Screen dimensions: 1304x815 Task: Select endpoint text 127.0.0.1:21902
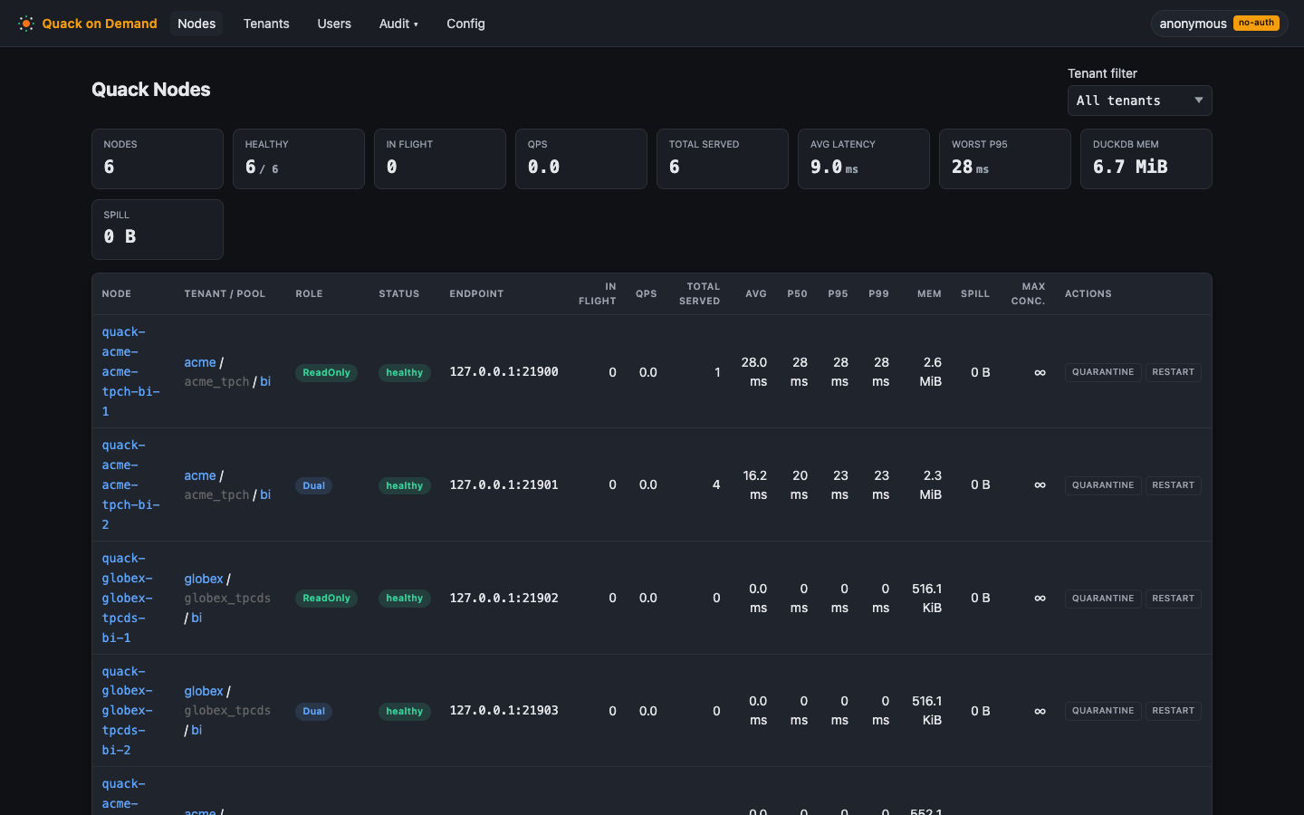pyautogui.click(x=503, y=599)
